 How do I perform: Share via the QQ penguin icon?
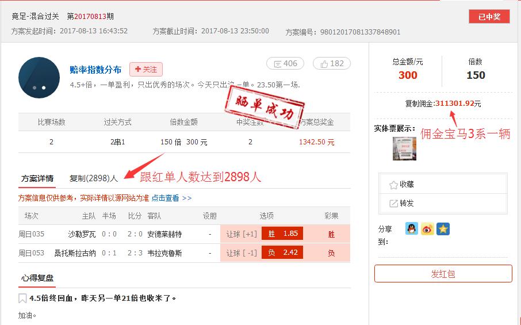tap(412, 228)
